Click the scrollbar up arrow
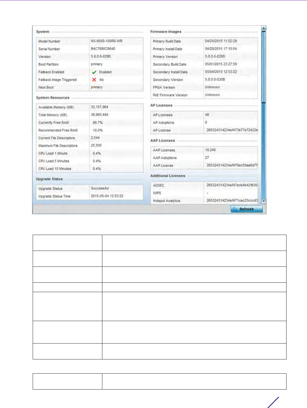307x408 pixels. tap(264, 28)
